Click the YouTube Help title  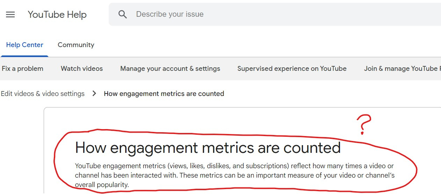pos(57,15)
